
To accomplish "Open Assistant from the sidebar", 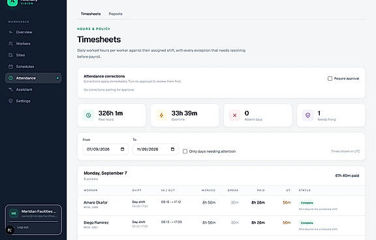I will pyautogui.click(x=33, y=89).
